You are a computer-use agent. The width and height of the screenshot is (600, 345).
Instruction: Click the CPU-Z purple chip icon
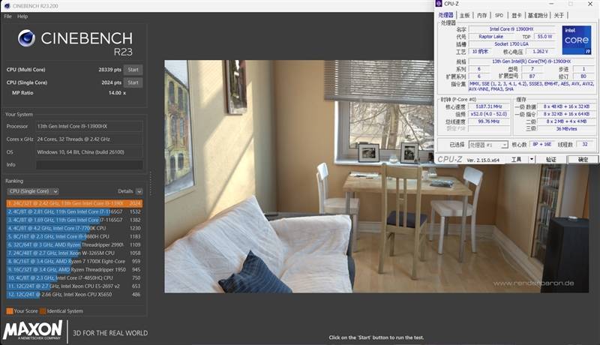[439, 4]
